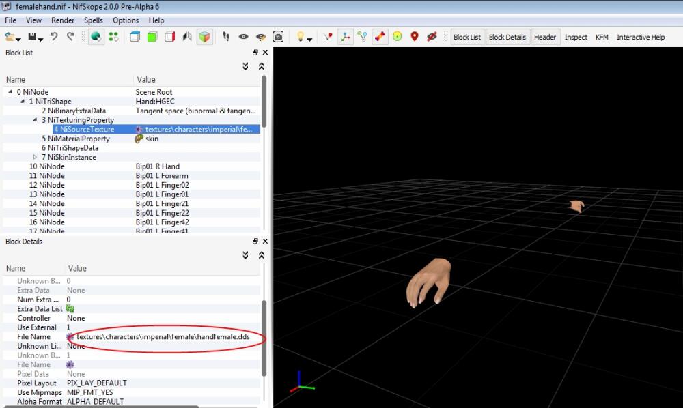Toggle the red map pin markers icon
Viewport: 683px width, 408px height.
[x=415, y=37]
